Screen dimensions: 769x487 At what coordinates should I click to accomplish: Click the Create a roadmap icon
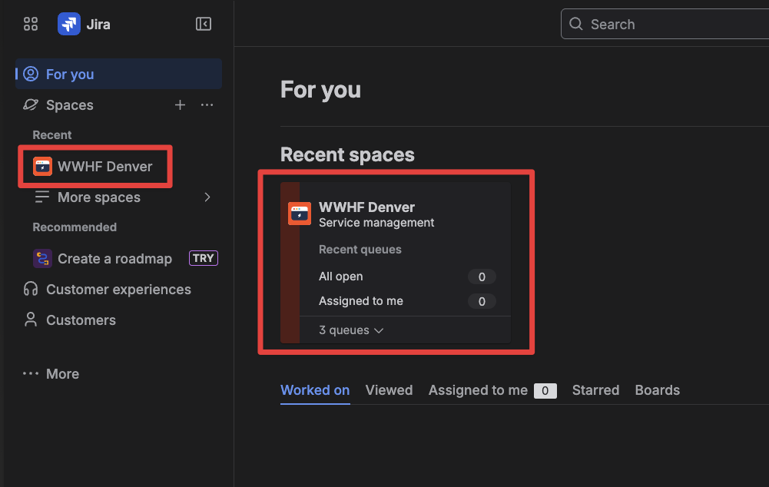(42, 258)
